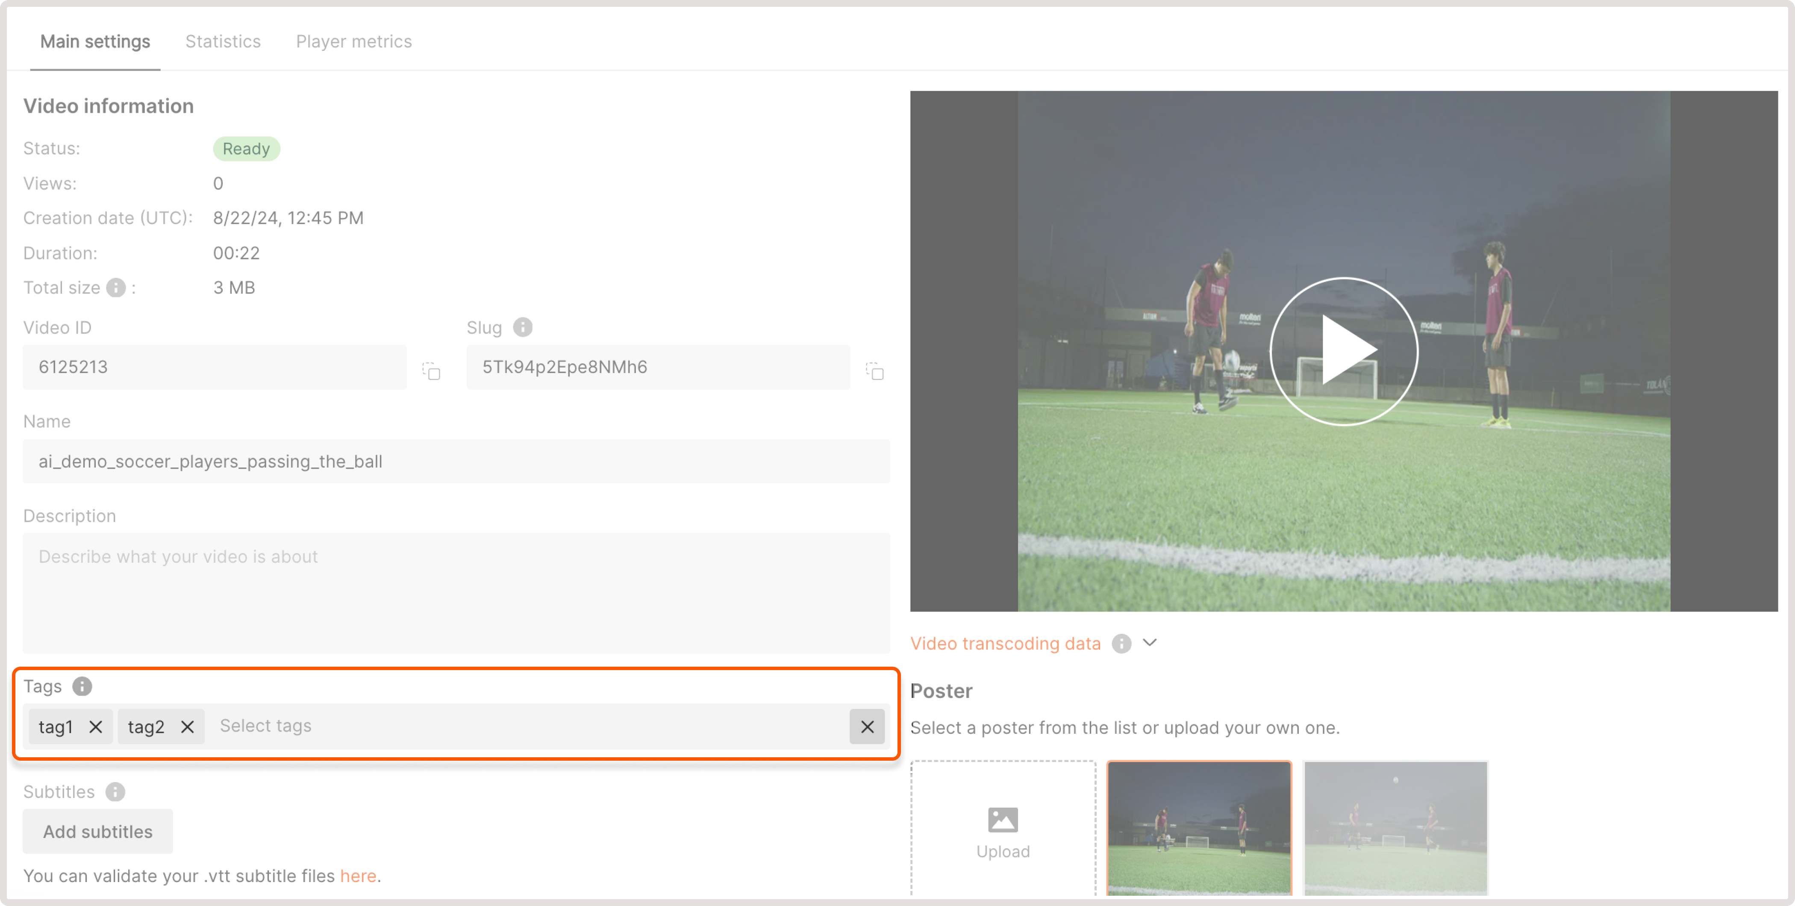Viewport: 1795px width, 906px height.
Task: Clear all tags with X button
Action: 867,727
